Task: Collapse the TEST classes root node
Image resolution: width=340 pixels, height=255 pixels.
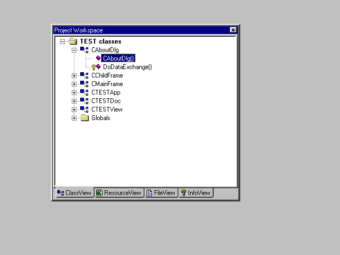Action: click(63, 41)
